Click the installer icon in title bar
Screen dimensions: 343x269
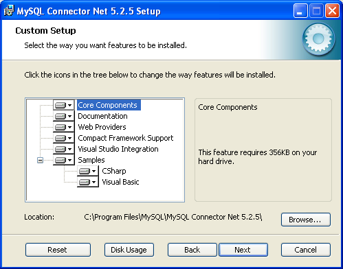coord(9,11)
